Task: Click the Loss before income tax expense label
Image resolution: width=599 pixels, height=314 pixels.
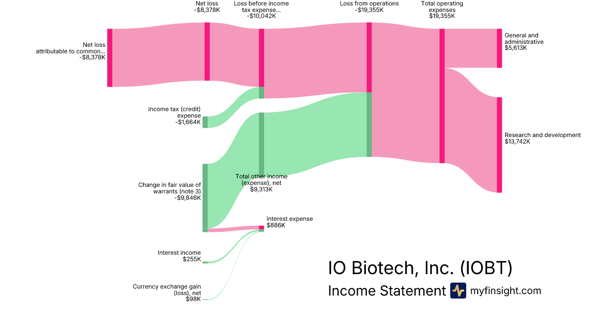Action: [x=261, y=9]
